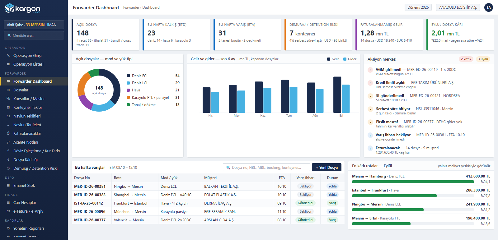Click the Demuraj / Detention Riski clock icon
This screenshot has height=240, width=498.
point(8,168)
